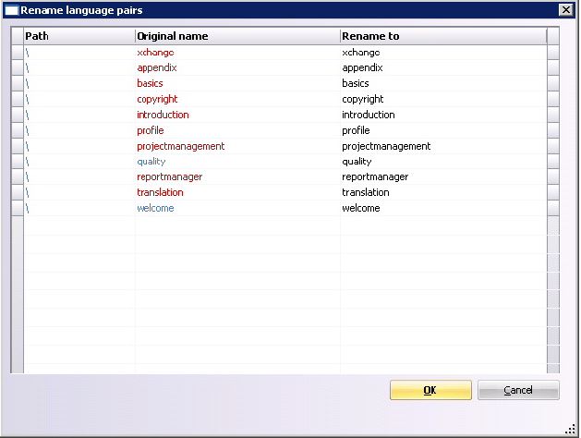Select original name 'xchange' in red
Viewport: 581px width, 438px height.
(155, 53)
